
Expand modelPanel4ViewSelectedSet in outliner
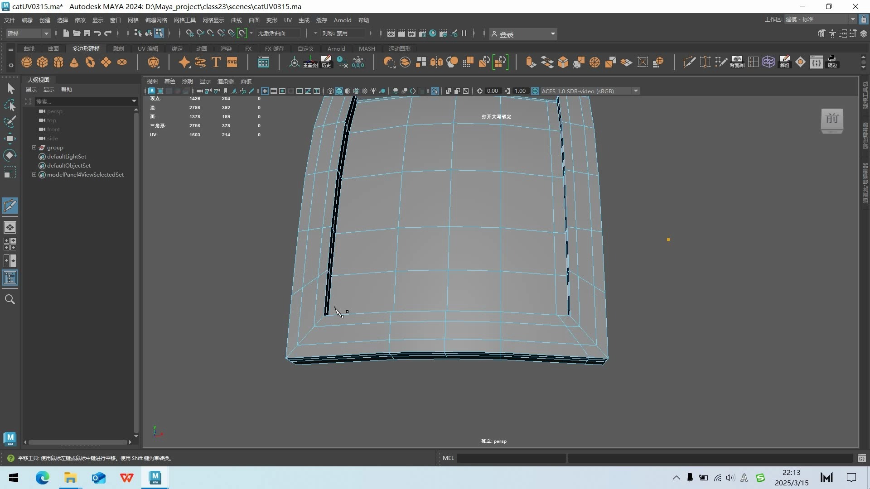click(34, 175)
